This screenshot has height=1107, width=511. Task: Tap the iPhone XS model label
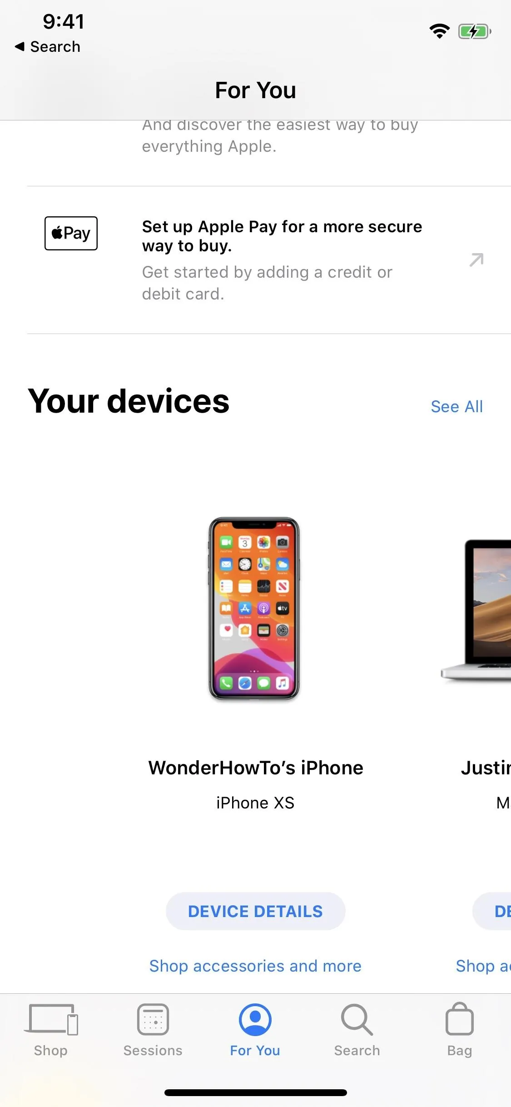click(255, 803)
